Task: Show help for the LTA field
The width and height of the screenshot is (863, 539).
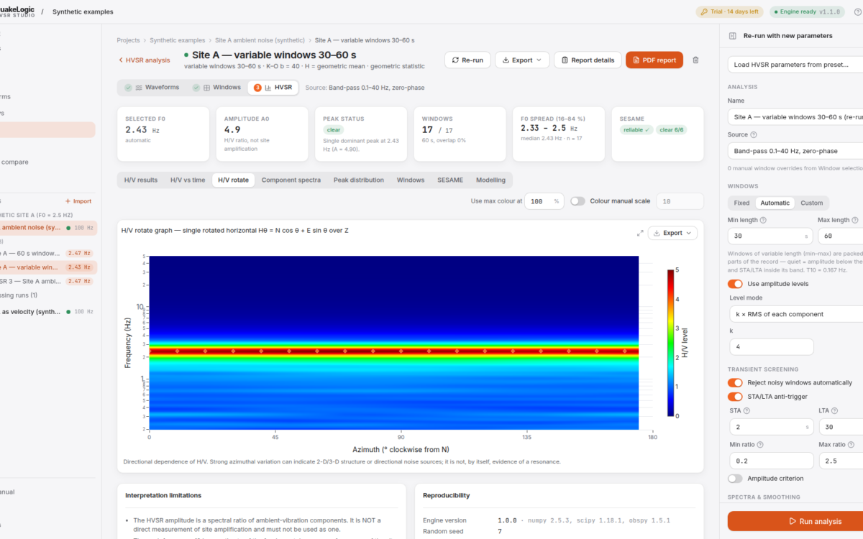Action: pos(836,411)
